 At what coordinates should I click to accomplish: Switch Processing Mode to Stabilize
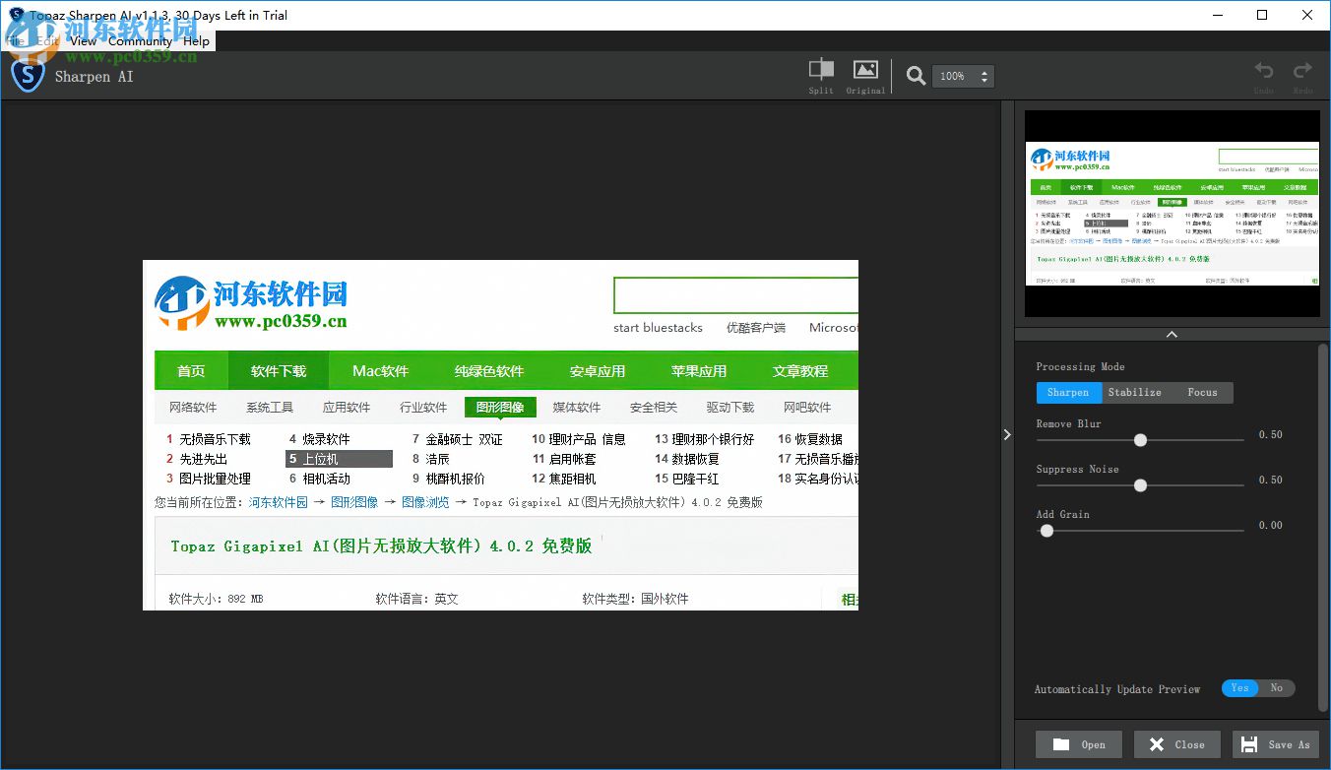click(x=1134, y=392)
